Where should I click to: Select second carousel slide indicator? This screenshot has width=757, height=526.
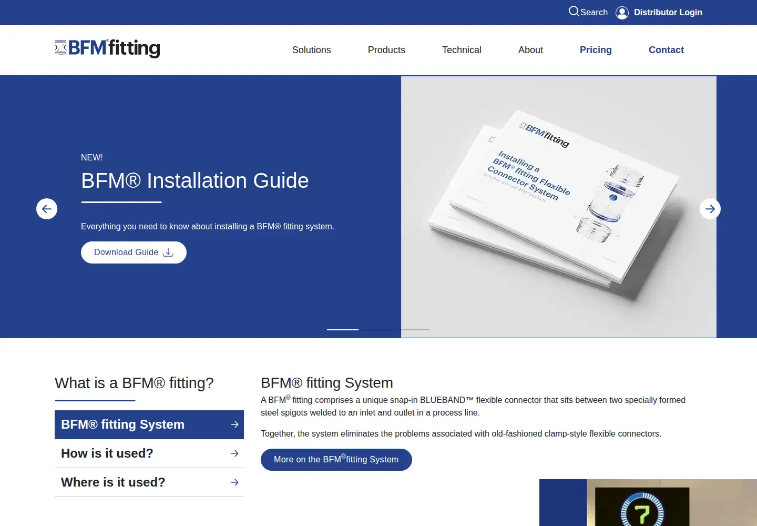click(x=378, y=329)
